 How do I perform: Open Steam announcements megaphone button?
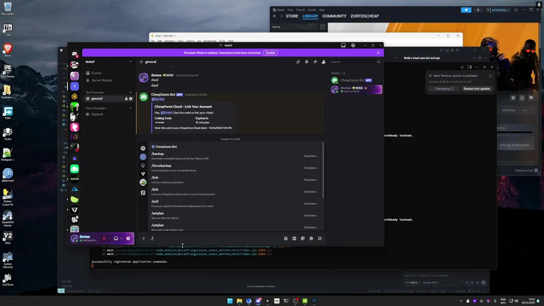point(466,10)
